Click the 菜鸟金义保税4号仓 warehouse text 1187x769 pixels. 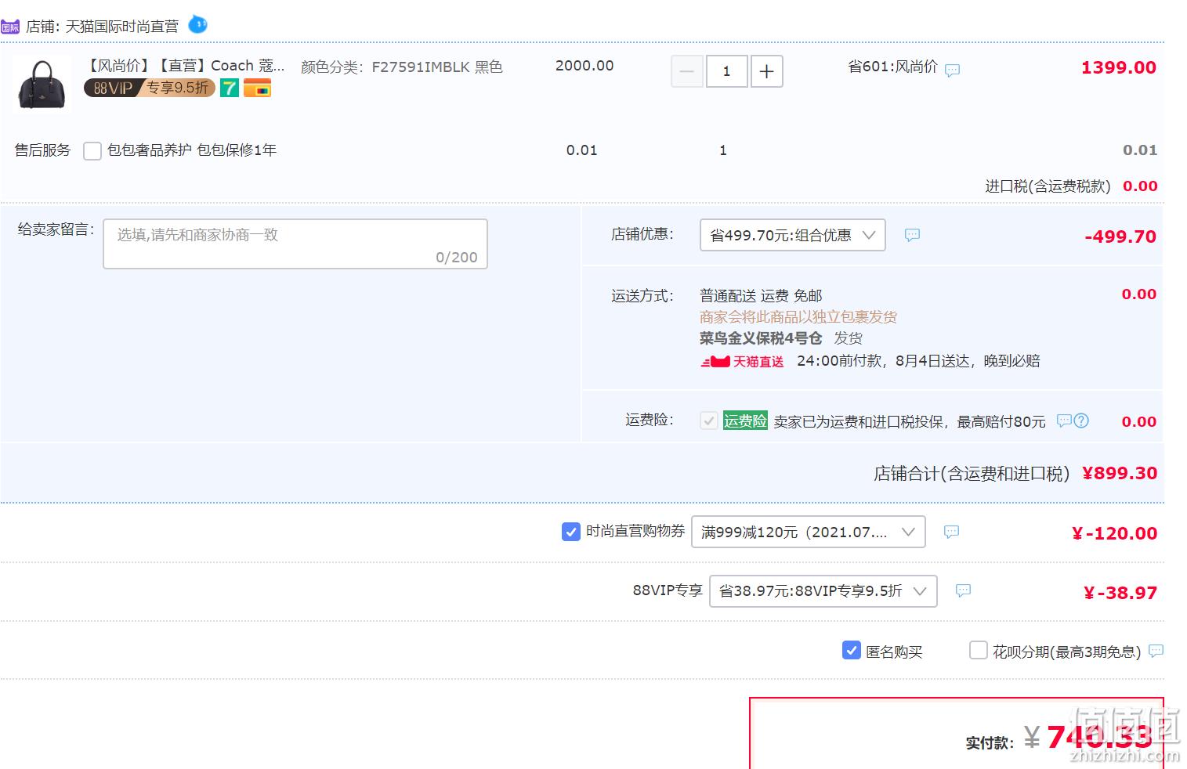click(761, 338)
